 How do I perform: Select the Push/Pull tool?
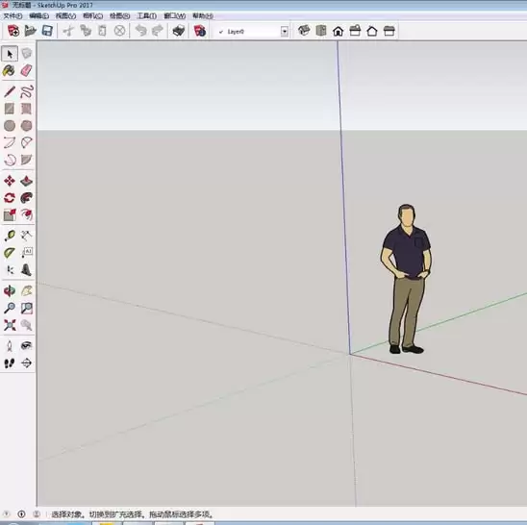(x=26, y=181)
